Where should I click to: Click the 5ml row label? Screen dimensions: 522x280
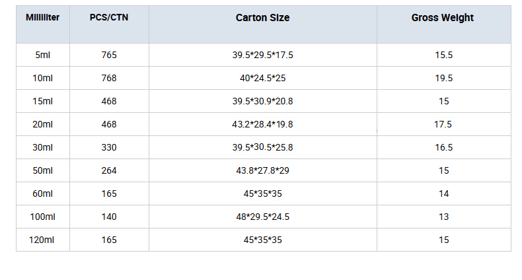pos(42,55)
